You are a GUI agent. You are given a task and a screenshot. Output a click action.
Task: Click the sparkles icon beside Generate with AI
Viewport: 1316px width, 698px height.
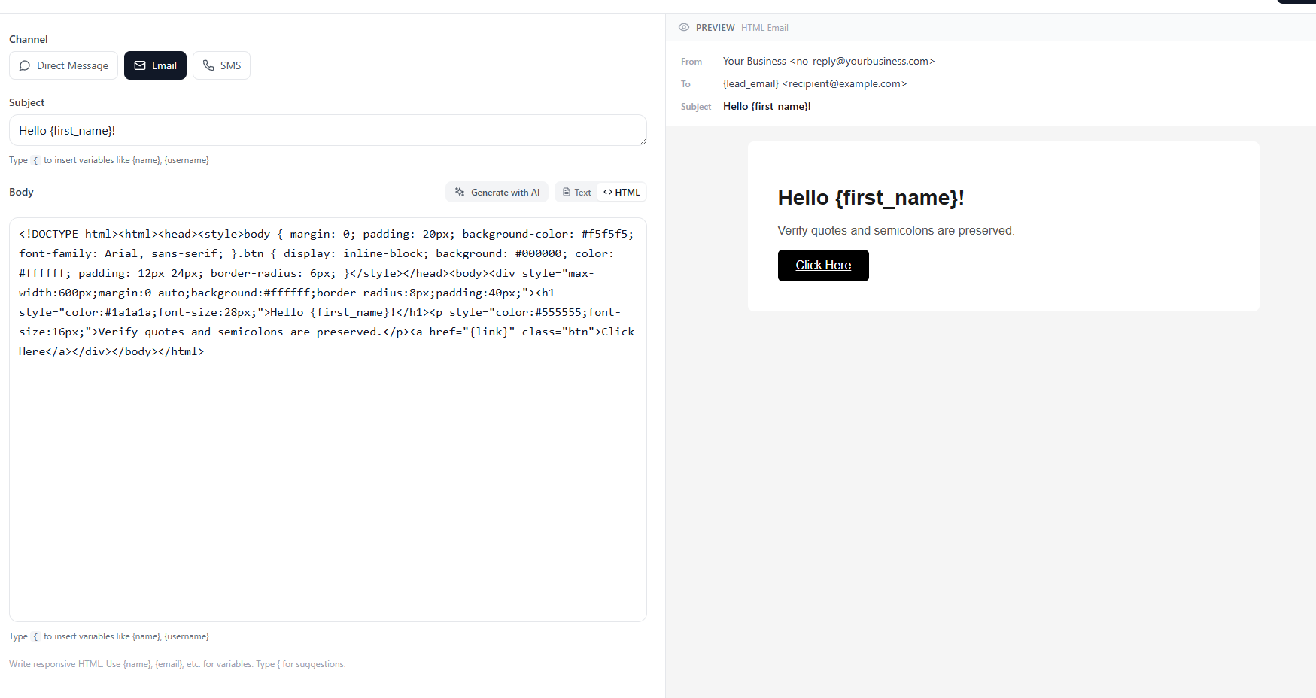point(459,192)
